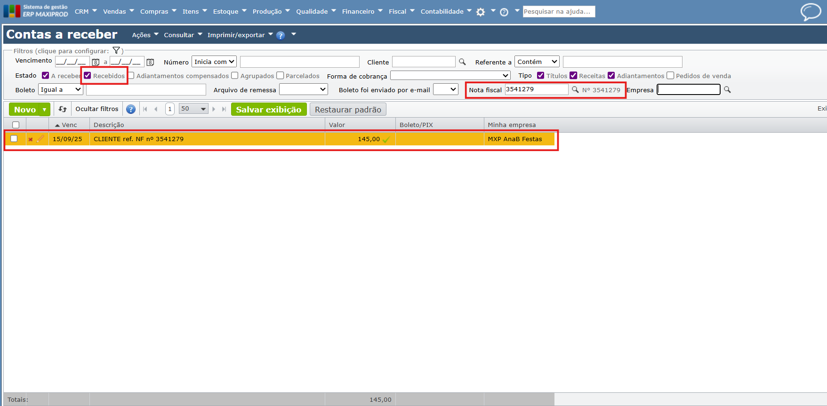Open the Imprimir/exportar menu
827x406 pixels.
click(x=240, y=35)
